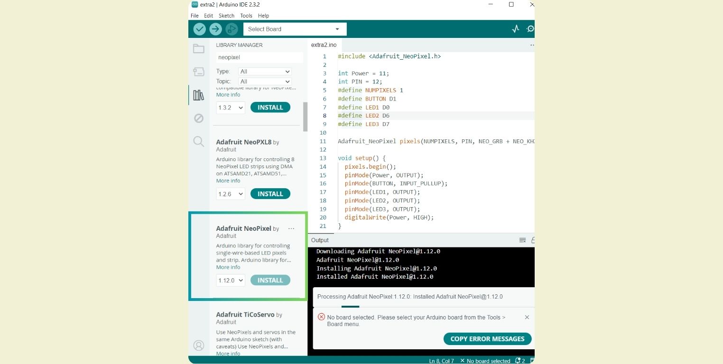Click output line 'Installed Adafruit NeoPixel@1.12.0'
The width and height of the screenshot is (723, 364).
click(375, 277)
